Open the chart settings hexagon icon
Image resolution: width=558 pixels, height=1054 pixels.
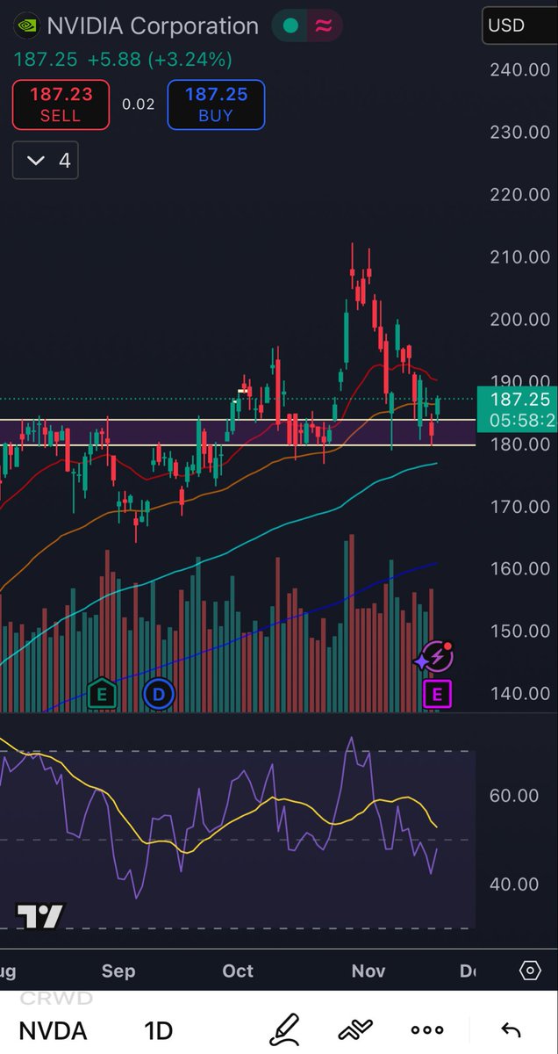tap(530, 971)
